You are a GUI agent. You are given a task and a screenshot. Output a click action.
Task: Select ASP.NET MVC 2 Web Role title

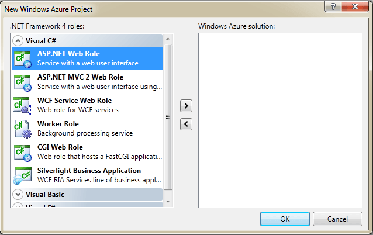(x=81, y=77)
